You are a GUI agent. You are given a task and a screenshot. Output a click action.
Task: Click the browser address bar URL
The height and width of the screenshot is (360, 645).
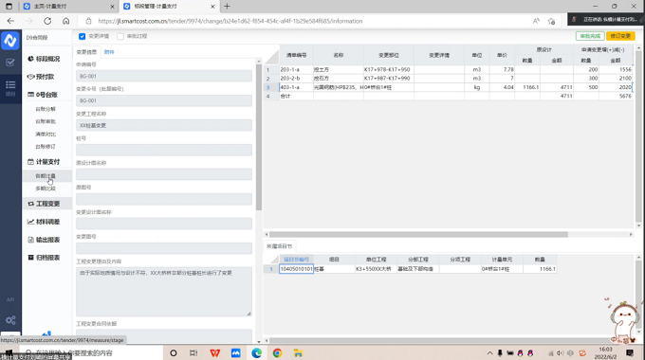click(x=230, y=21)
